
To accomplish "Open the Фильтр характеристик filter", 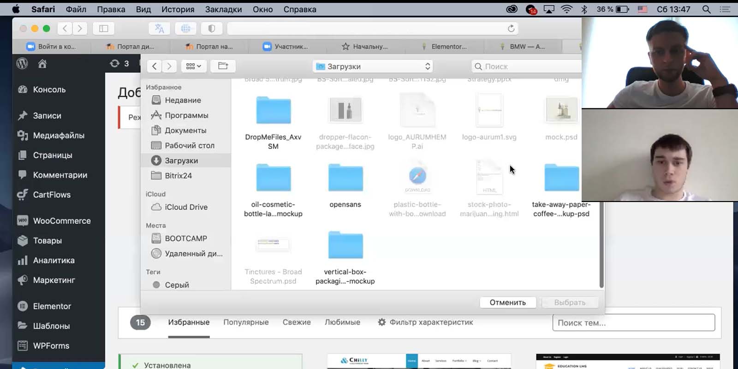I will (425, 322).
